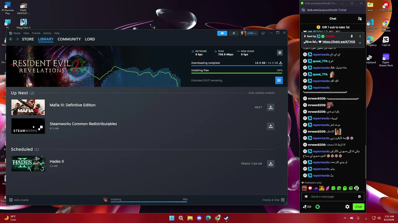Open the chat user list icon
Screen dimensions: 398x223
(x=360, y=19)
